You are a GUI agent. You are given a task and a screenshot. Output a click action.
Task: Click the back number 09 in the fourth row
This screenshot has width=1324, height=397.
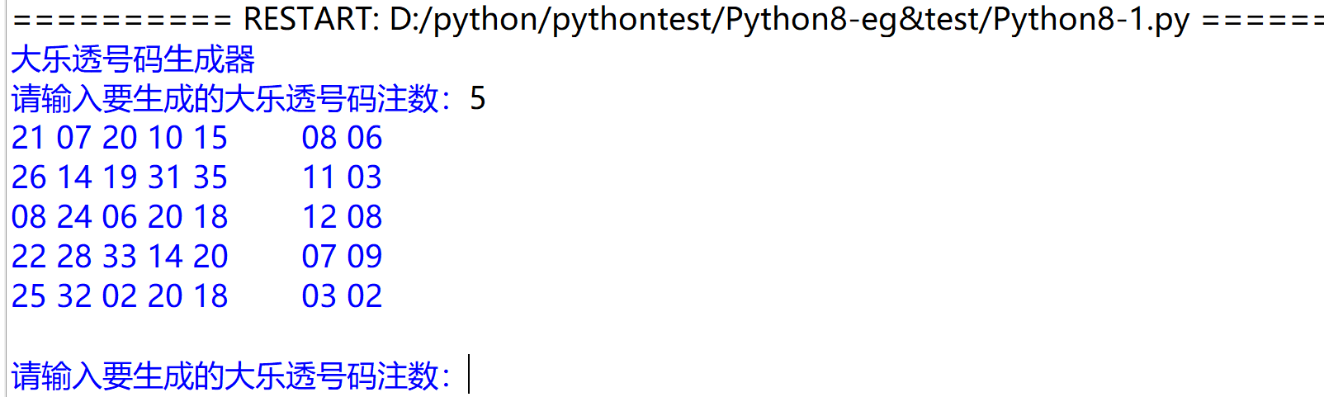pos(365,257)
